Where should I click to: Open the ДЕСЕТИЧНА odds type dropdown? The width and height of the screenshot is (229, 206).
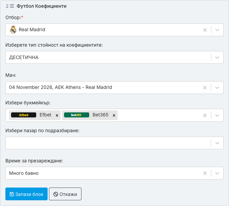[x=217, y=57]
